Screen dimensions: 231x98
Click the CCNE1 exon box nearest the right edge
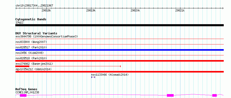coord(214,95)
